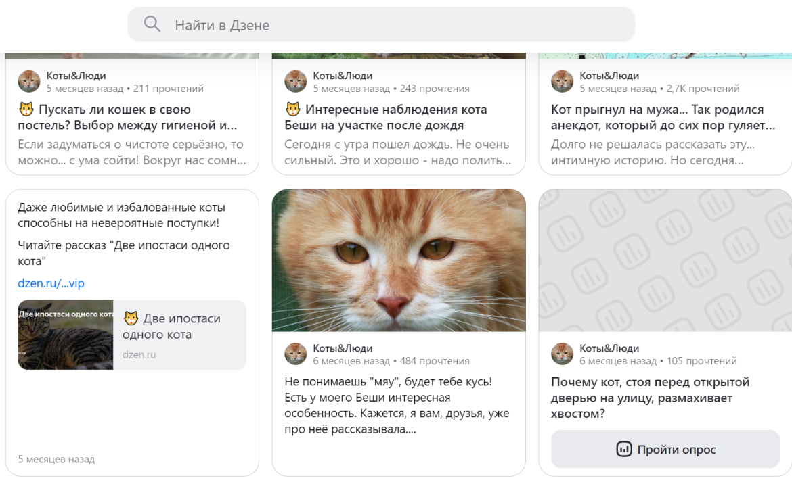Screen dimensions: 792x478
Task: Click the channel avatar on the "Пускать ли кошек" card
Action: click(29, 82)
